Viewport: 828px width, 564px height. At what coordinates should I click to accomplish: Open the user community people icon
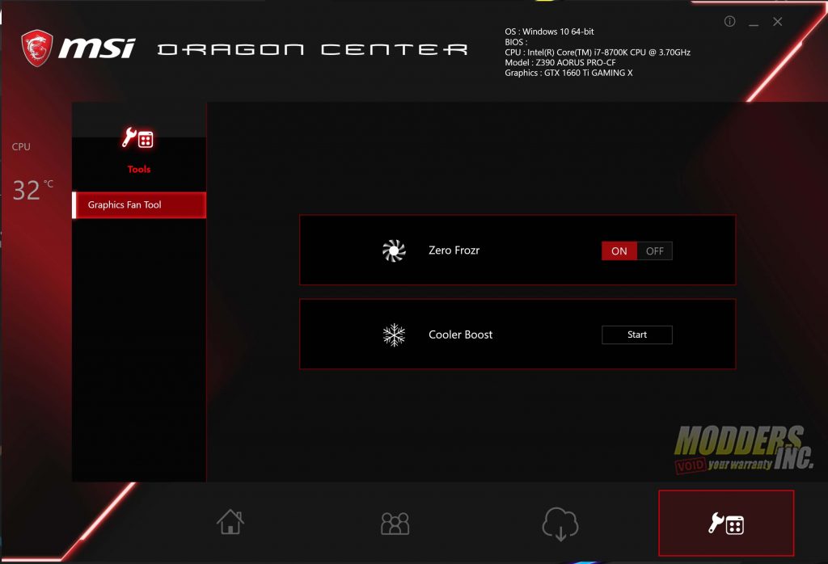[x=395, y=524]
